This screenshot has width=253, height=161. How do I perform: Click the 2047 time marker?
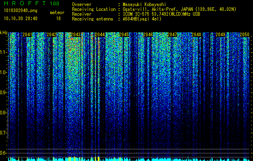[x=172, y=35]
